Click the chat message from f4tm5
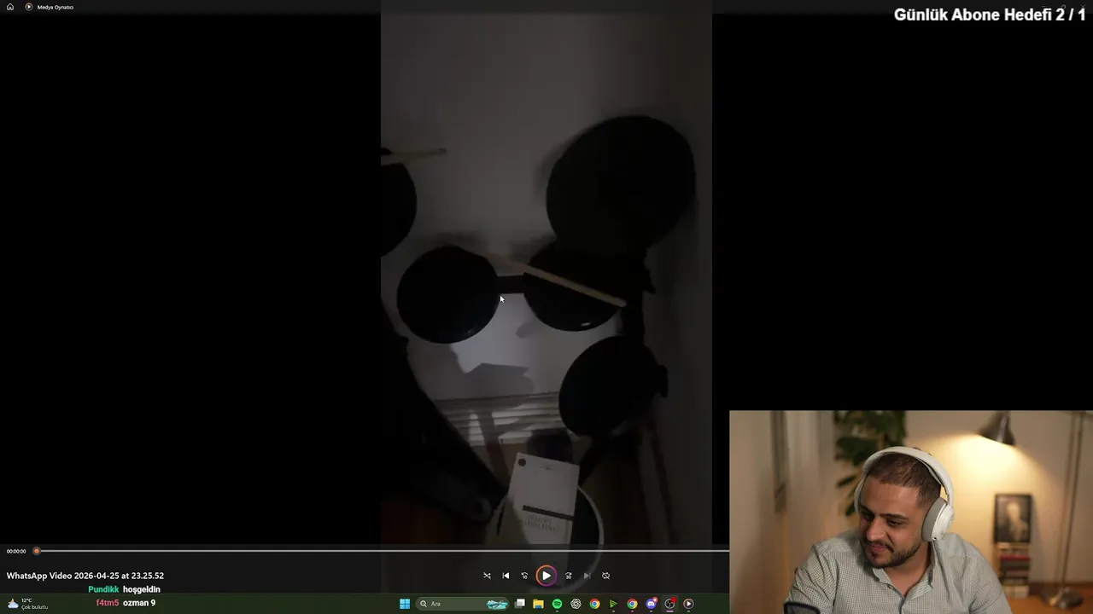Image resolution: width=1093 pixels, height=614 pixels. tap(126, 603)
